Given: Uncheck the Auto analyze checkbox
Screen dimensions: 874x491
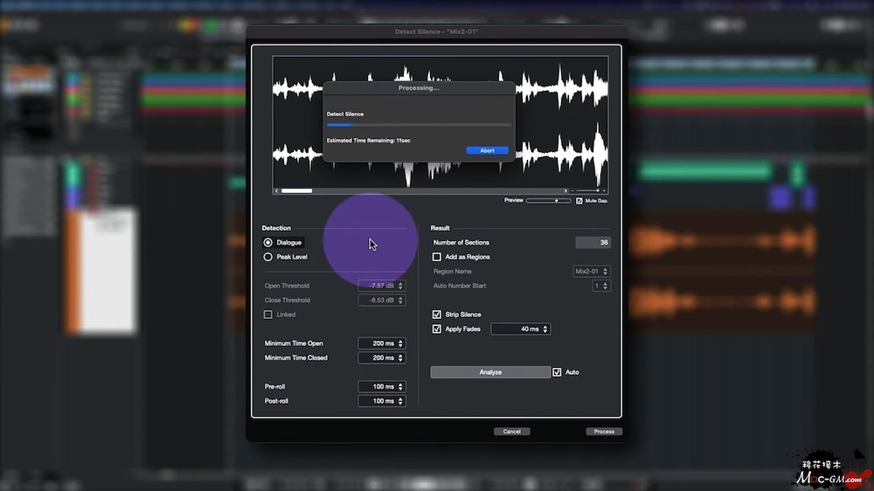Looking at the screenshot, I should click(558, 372).
